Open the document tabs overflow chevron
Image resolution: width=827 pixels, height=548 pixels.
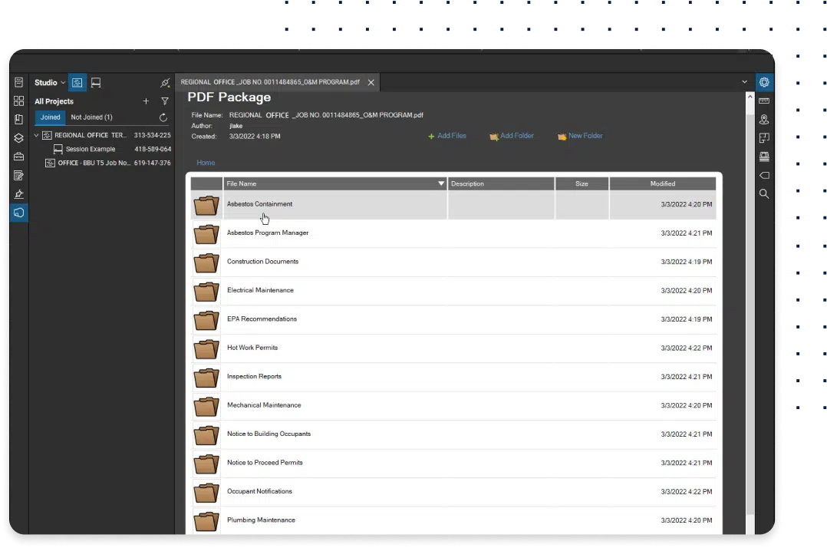(x=745, y=82)
